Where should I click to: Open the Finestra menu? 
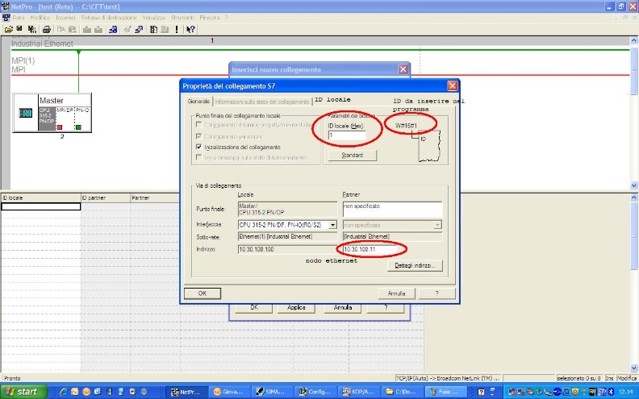[210, 18]
